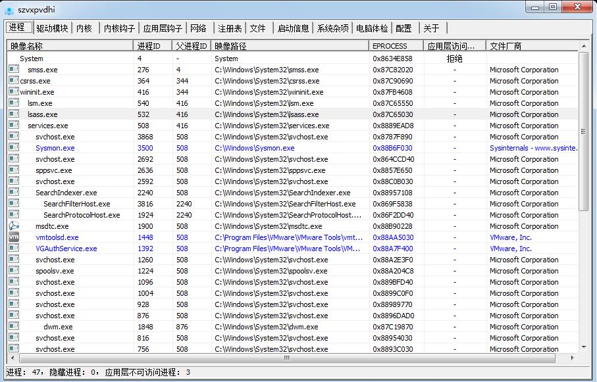This screenshot has width=597, height=382.
Task: Click the icon next to smss.exe
Action: [14, 70]
